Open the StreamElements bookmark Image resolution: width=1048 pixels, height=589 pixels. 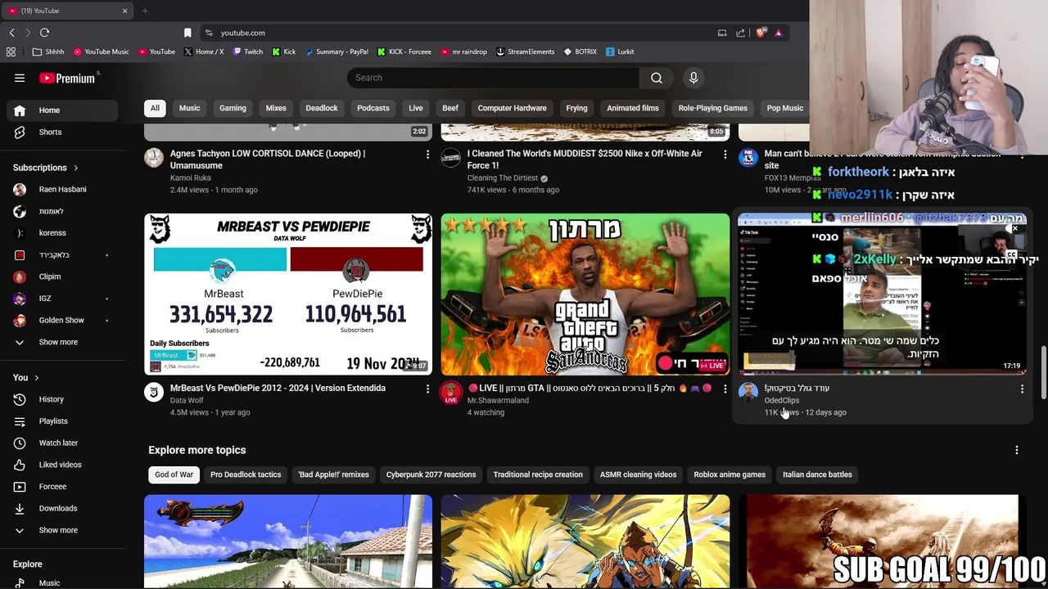pyautogui.click(x=525, y=52)
